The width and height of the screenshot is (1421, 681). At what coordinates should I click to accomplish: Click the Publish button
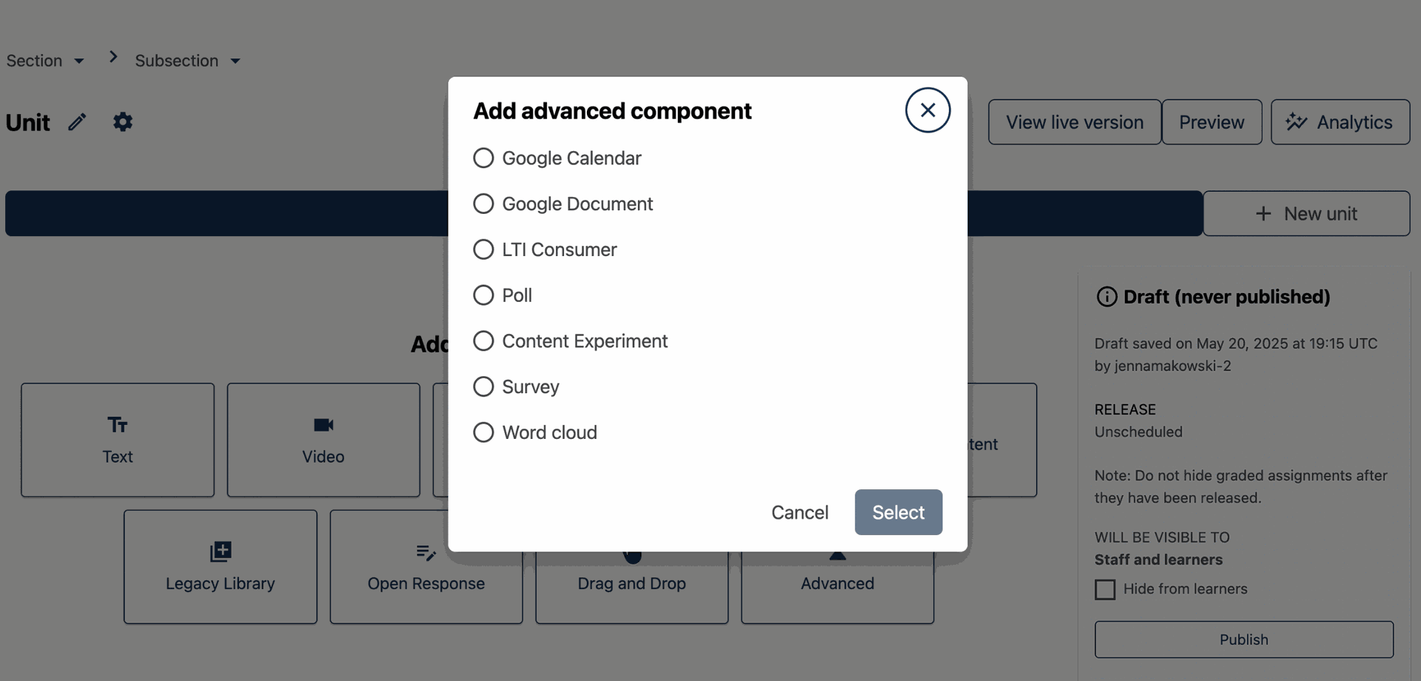point(1244,640)
